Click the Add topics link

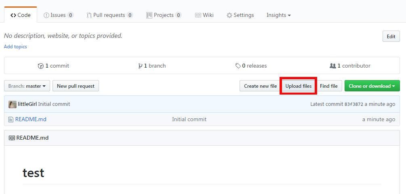point(15,47)
